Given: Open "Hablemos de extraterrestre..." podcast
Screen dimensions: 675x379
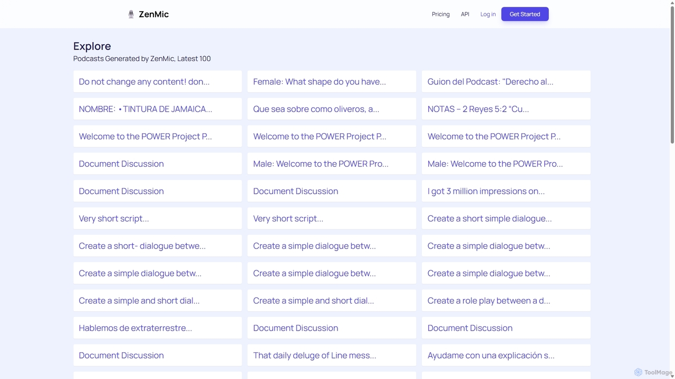Looking at the screenshot, I should [x=158, y=328].
